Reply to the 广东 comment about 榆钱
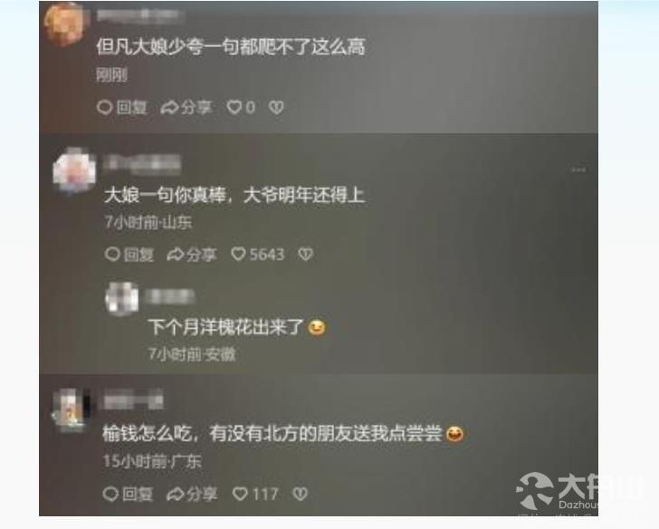659x529 pixels. pos(128,494)
